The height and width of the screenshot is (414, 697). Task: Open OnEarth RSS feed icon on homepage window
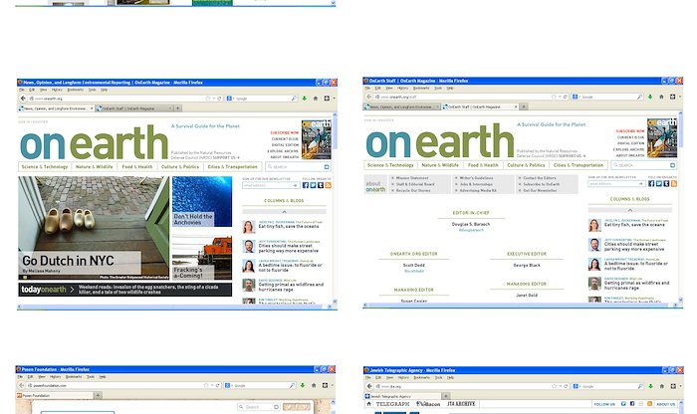point(328,185)
